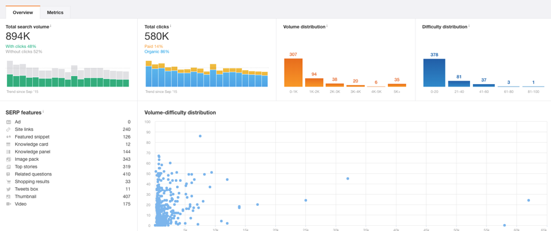The width and height of the screenshot is (551, 231).
Task: Click the 'Volume-difficulty distribution' heading
Action: click(180, 113)
